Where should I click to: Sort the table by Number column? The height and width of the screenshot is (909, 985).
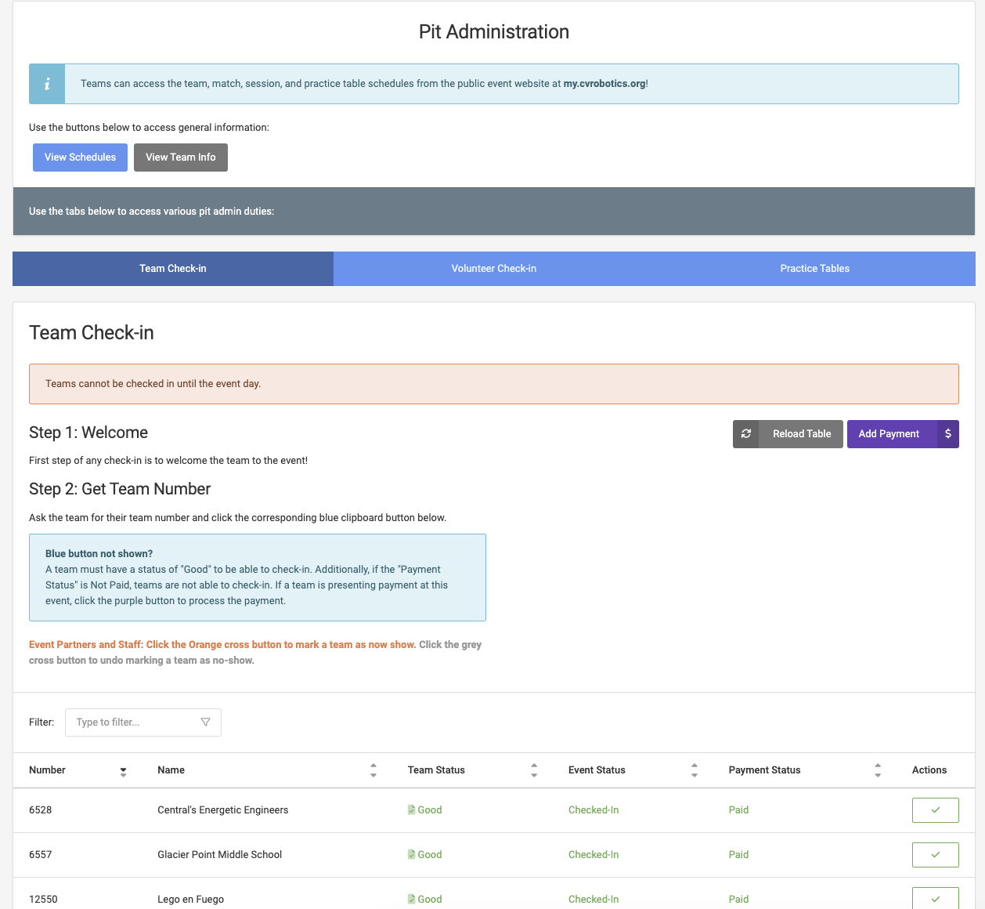click(x=123, y=771)
